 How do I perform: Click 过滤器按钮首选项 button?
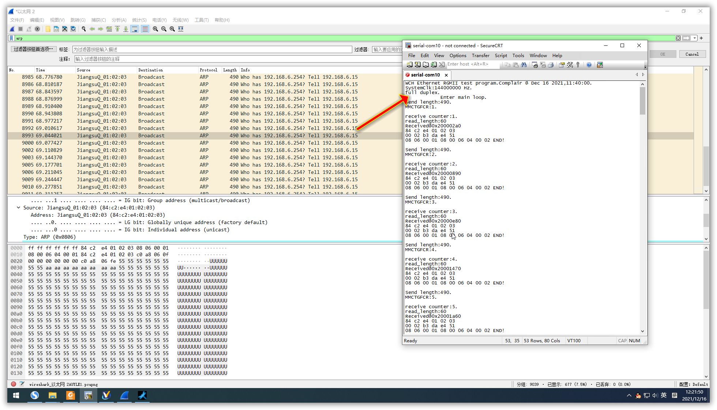[33, 49]
